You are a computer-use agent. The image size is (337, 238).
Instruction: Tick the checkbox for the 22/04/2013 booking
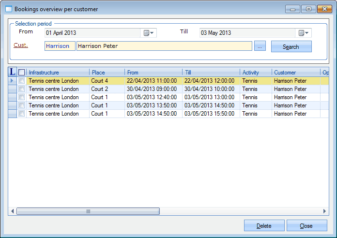[x=21, y=81]
